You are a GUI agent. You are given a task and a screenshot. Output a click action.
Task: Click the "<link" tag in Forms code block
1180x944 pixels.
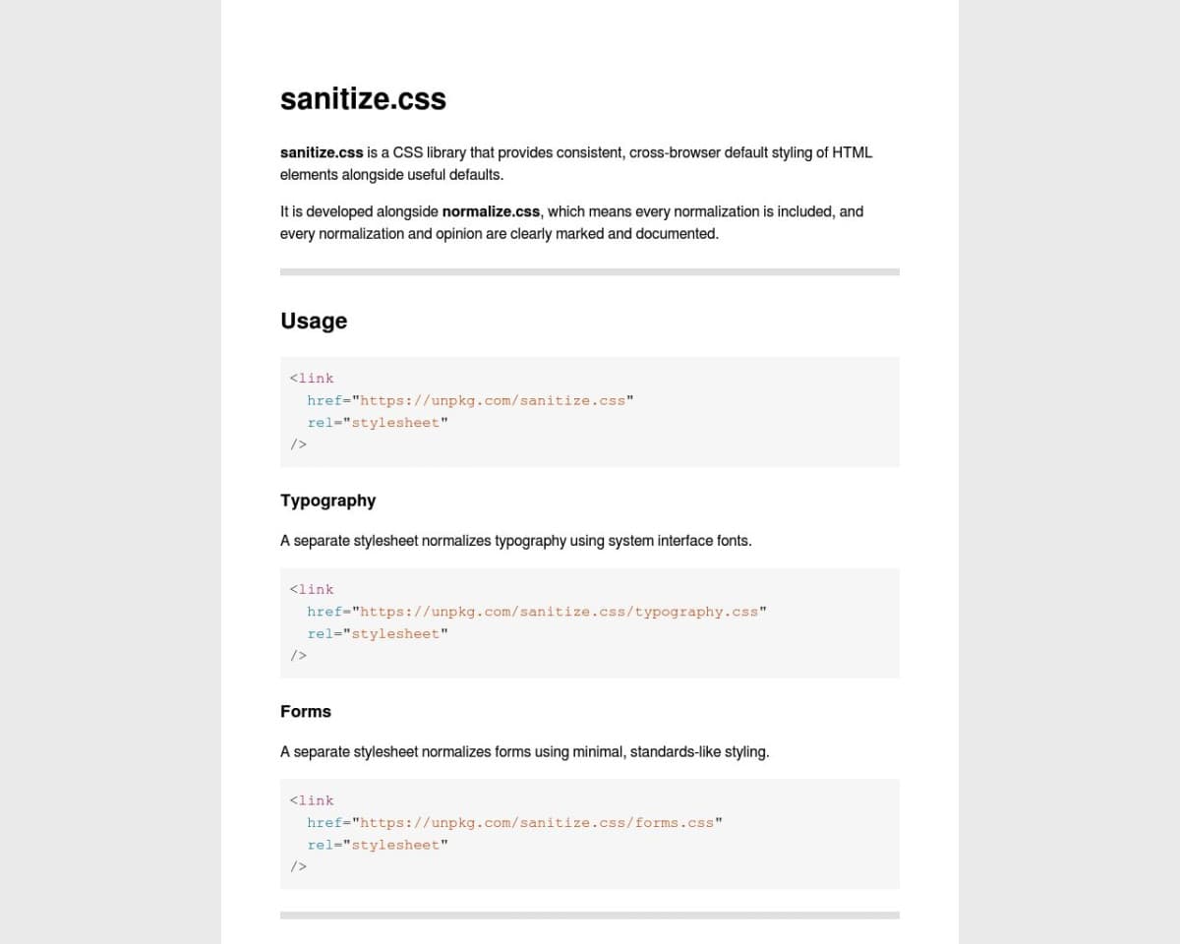click(x=312, y=800)
